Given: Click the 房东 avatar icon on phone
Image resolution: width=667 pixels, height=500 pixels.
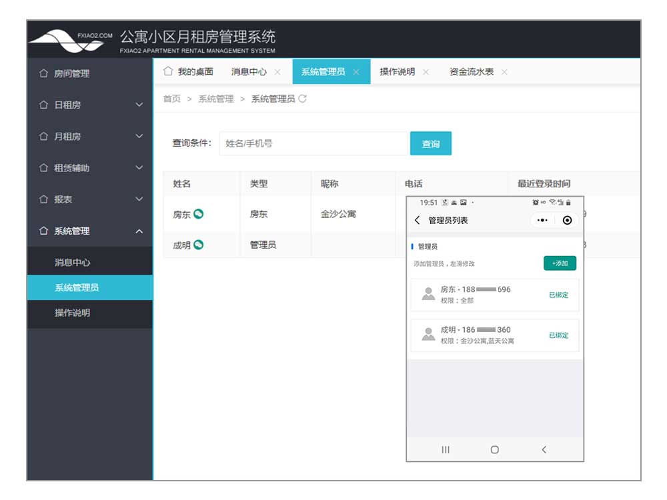Looking at the screenshot, I should [x=428, y=294].
